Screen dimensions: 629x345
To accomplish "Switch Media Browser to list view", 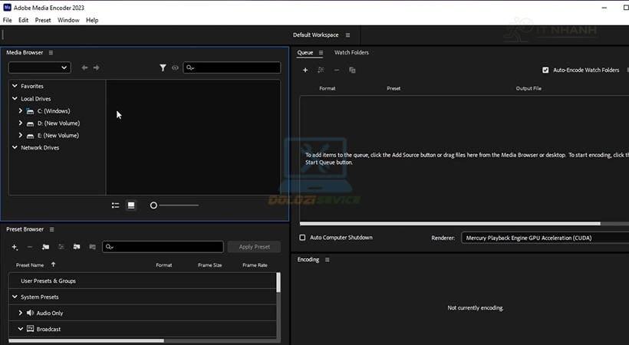I will [115, 205].
